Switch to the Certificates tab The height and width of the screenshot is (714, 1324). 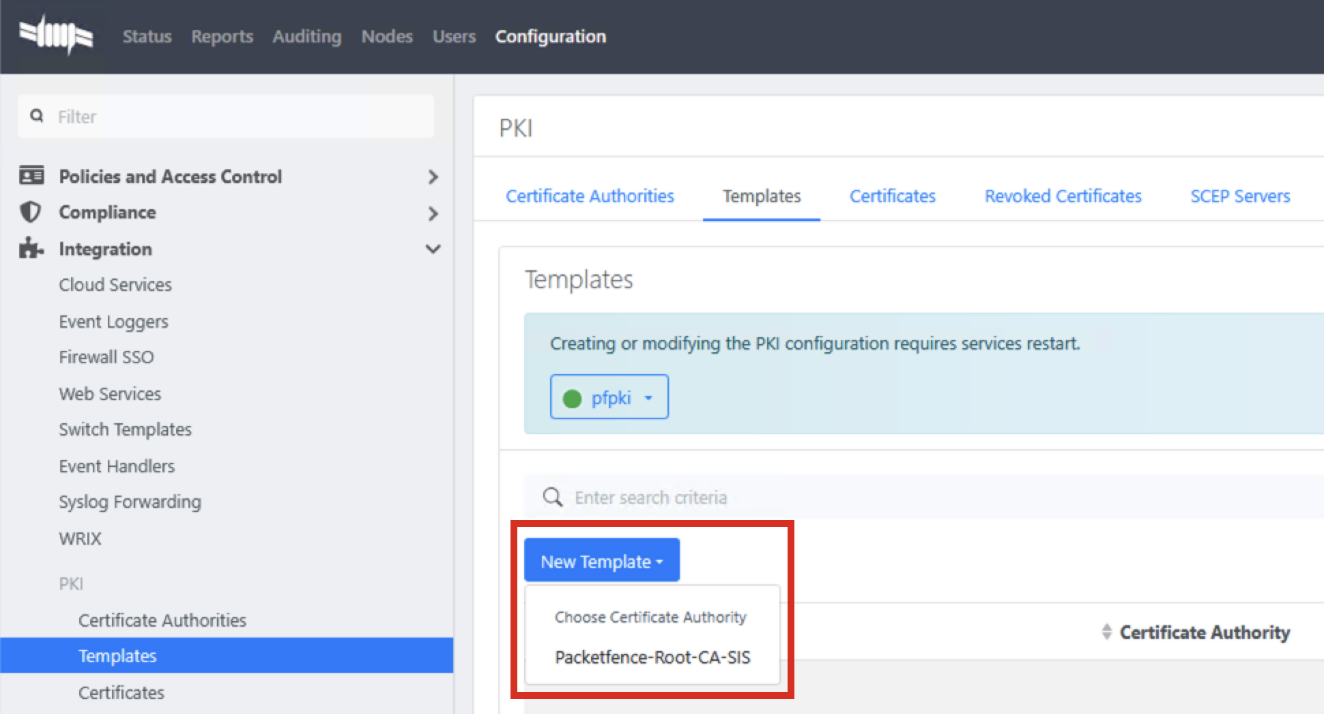coord(891,196)
